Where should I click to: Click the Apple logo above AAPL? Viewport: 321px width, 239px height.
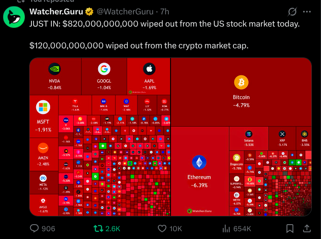click(x=149, y=69)
